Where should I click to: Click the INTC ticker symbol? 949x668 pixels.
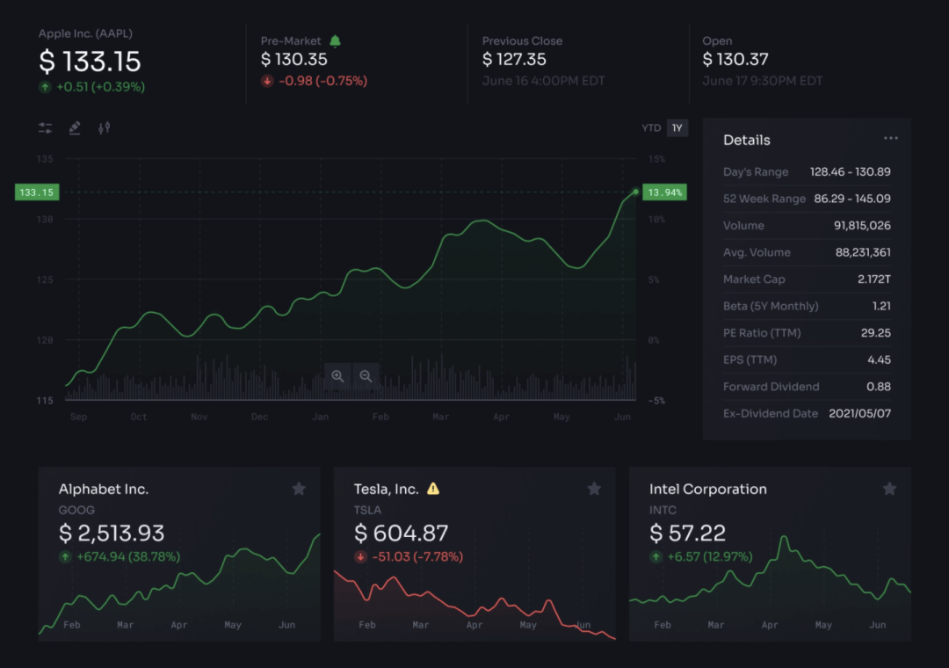click(x=663, y=510)
